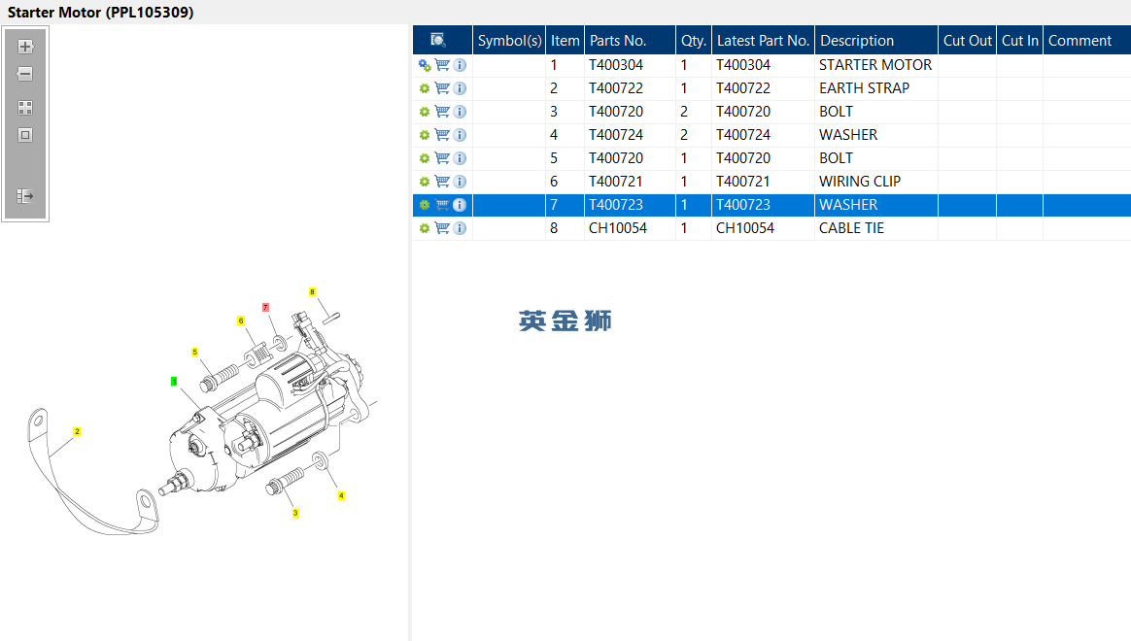Image resolution: width=1131 pixels, height=641 pixels.
Task: Click the green gear icon for item 7 WASHER
Action: coord(425,205)
